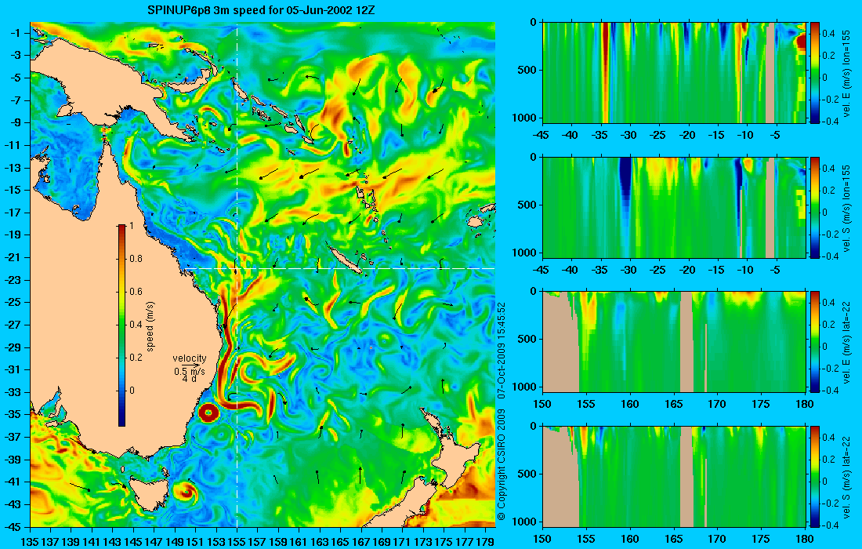Click the 'speed (m/s)' color bar label
This screenshot has height=549, width=862.
[150, 326]
